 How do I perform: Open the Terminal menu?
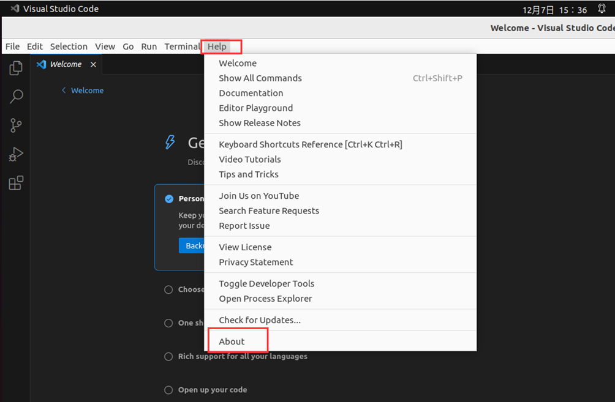click(x=183, y=47)
